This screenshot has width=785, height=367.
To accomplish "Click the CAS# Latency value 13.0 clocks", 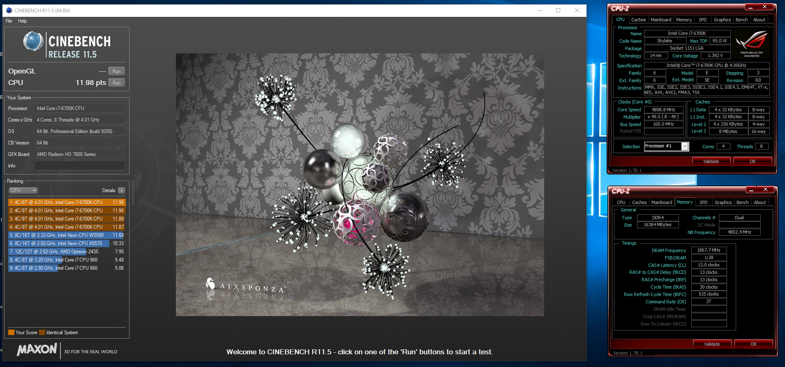I will point(709,265).
